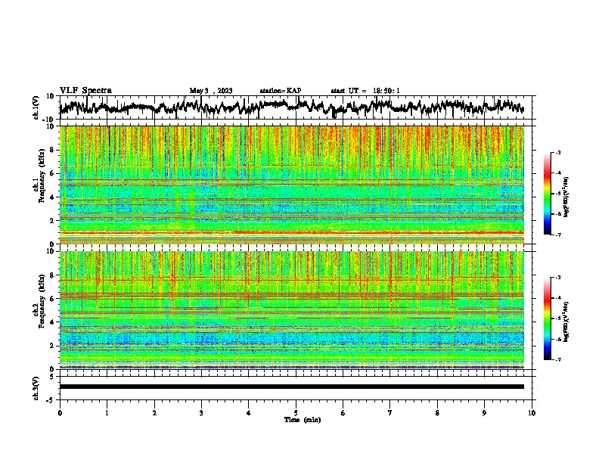Click time axis tick label "8"

point(437,413)
